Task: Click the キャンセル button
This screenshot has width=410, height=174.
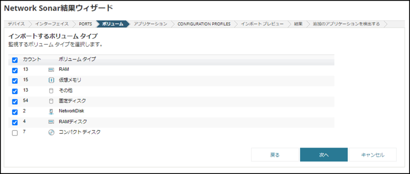Action: [373, 155]
